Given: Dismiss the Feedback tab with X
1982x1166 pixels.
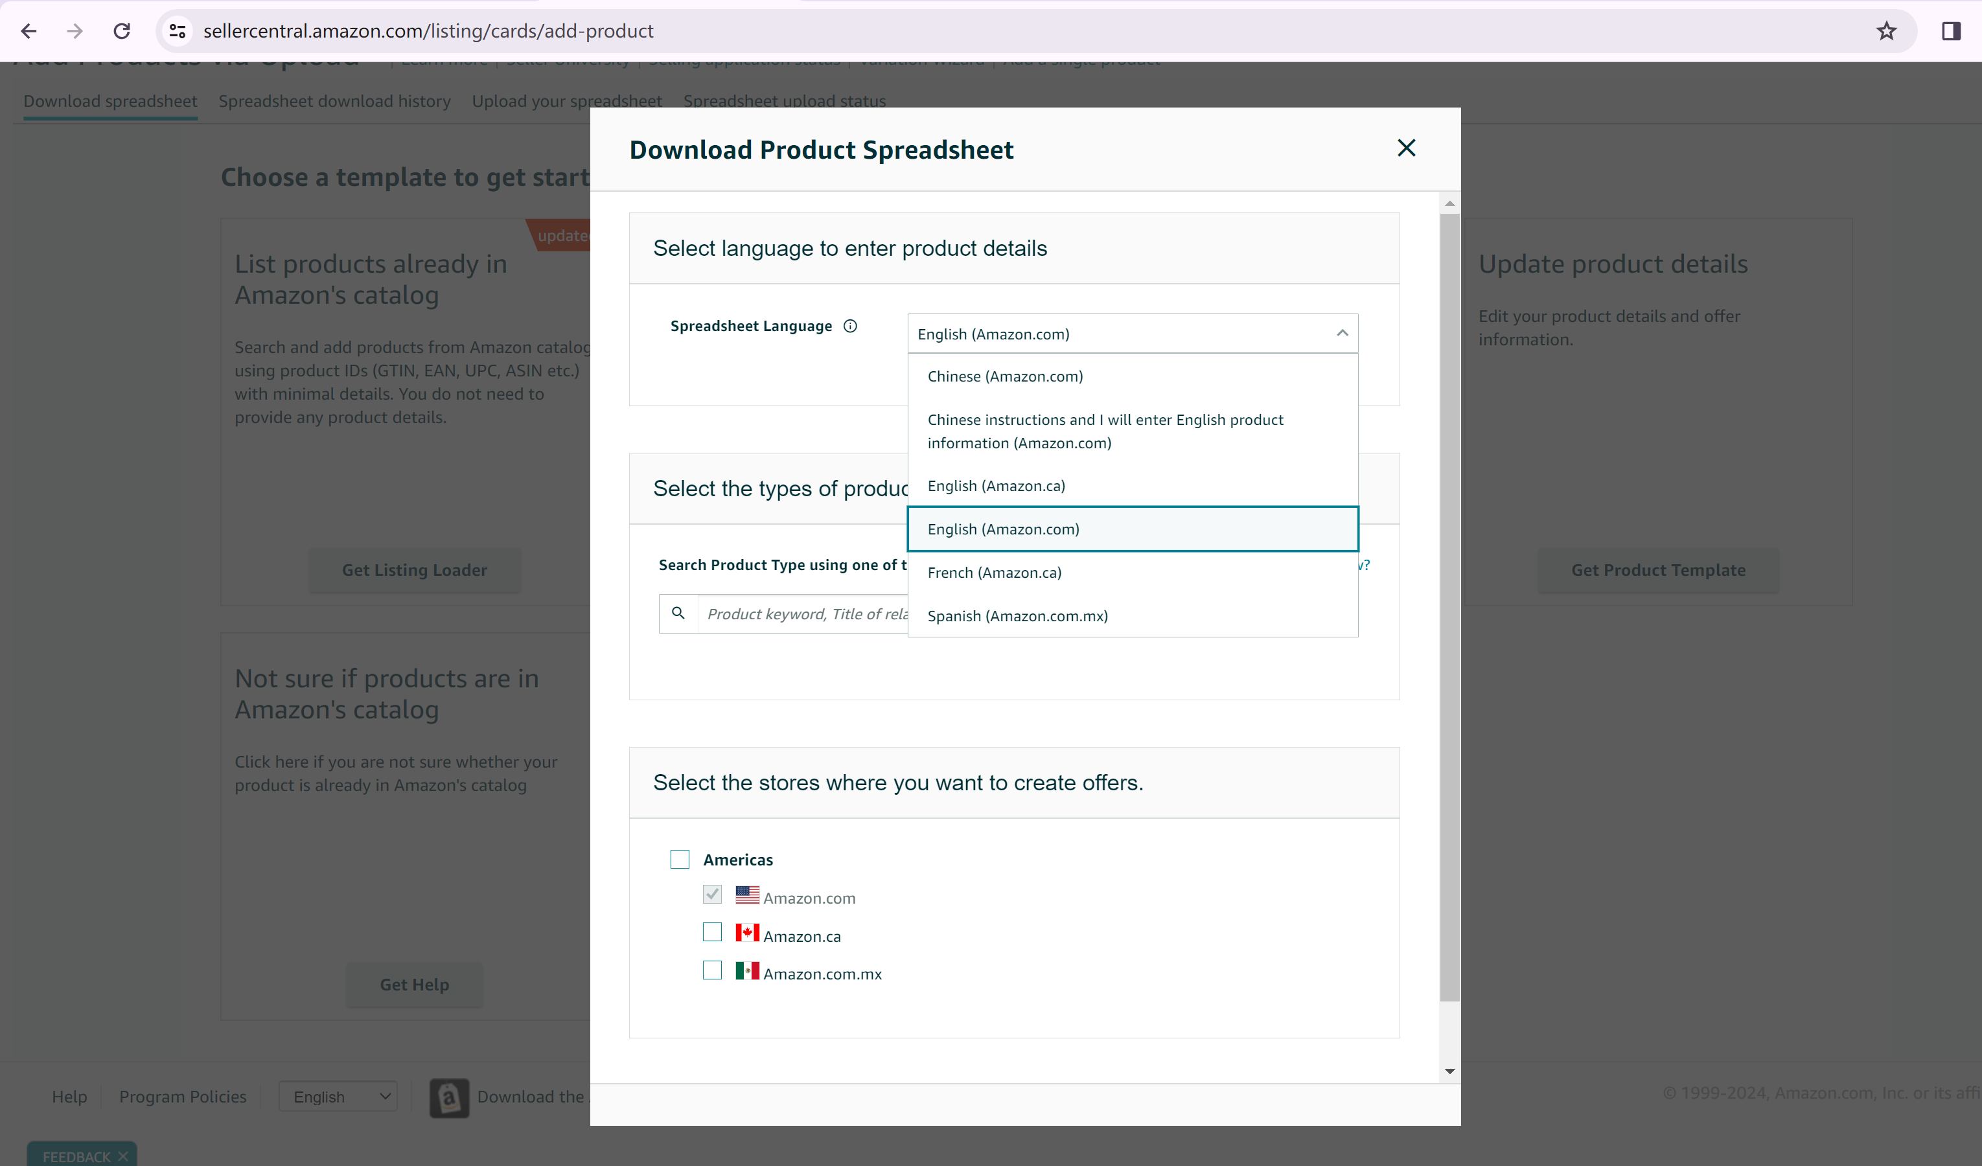Looking at the screenshot, I should coord(124,1156).
